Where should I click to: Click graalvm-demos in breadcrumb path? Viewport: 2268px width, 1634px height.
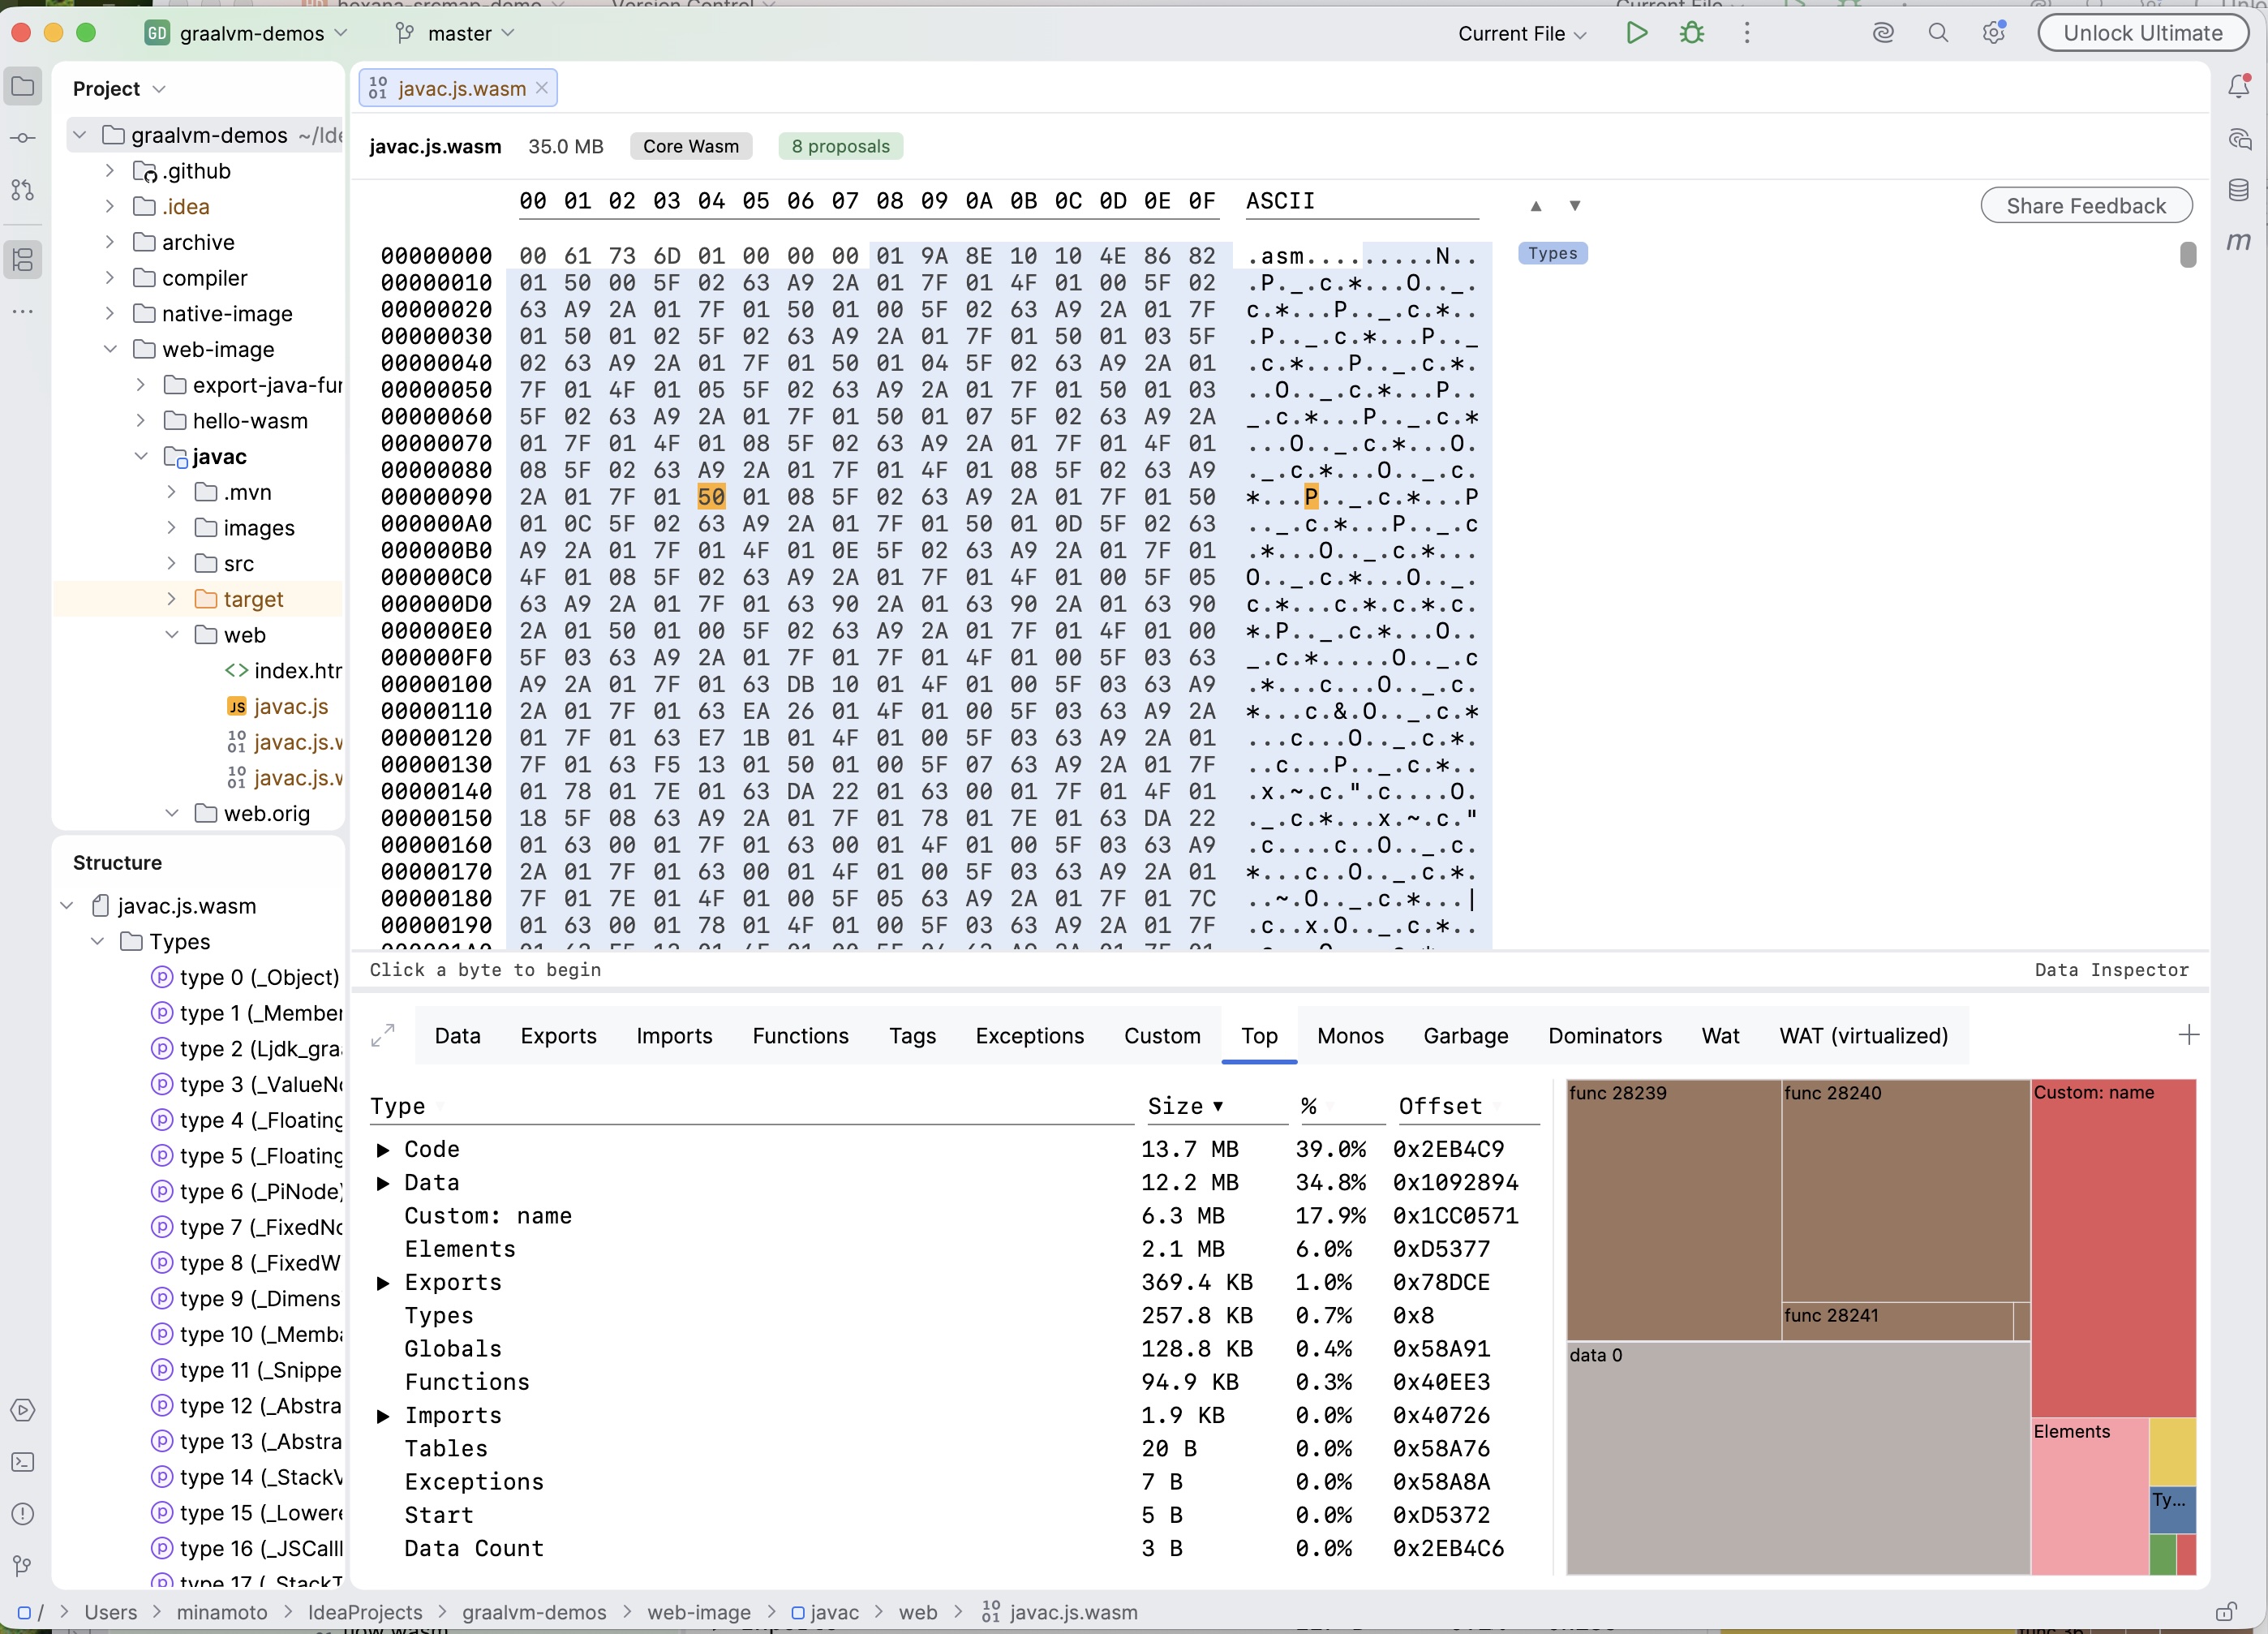534,1612
